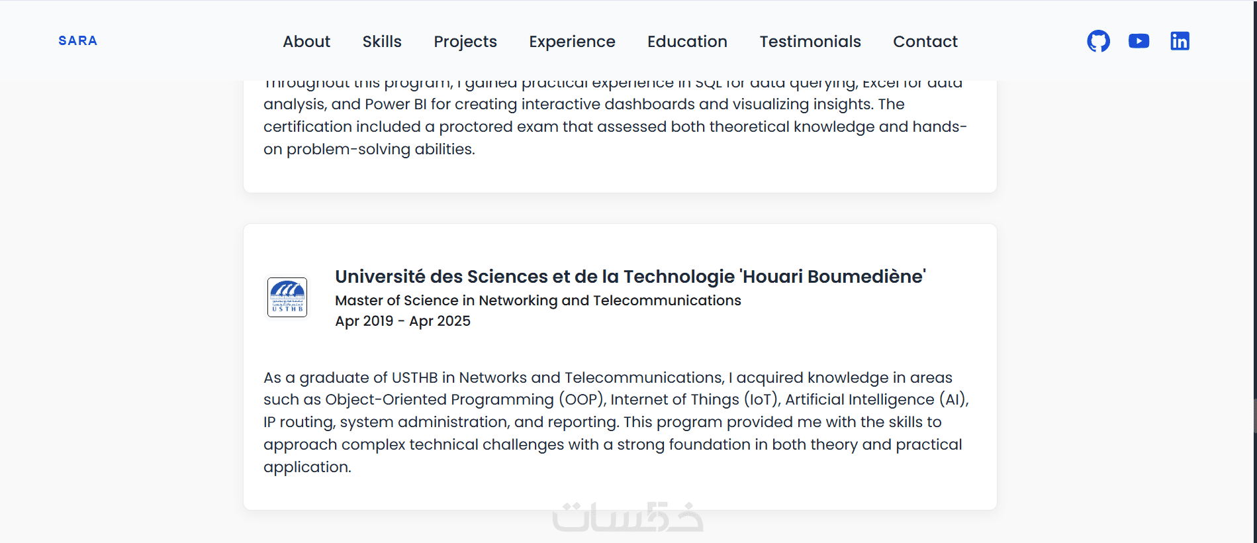View the Testimonials section
The image size is (1257, 543).
tap(810, 42)
